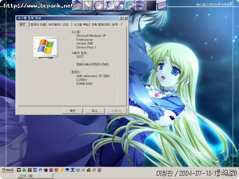Click the Service Pack 1 text
239x179 pixels.
(x=86, y=47)
